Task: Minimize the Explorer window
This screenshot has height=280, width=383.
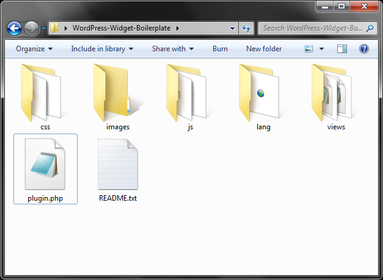Action: (325, 6)
